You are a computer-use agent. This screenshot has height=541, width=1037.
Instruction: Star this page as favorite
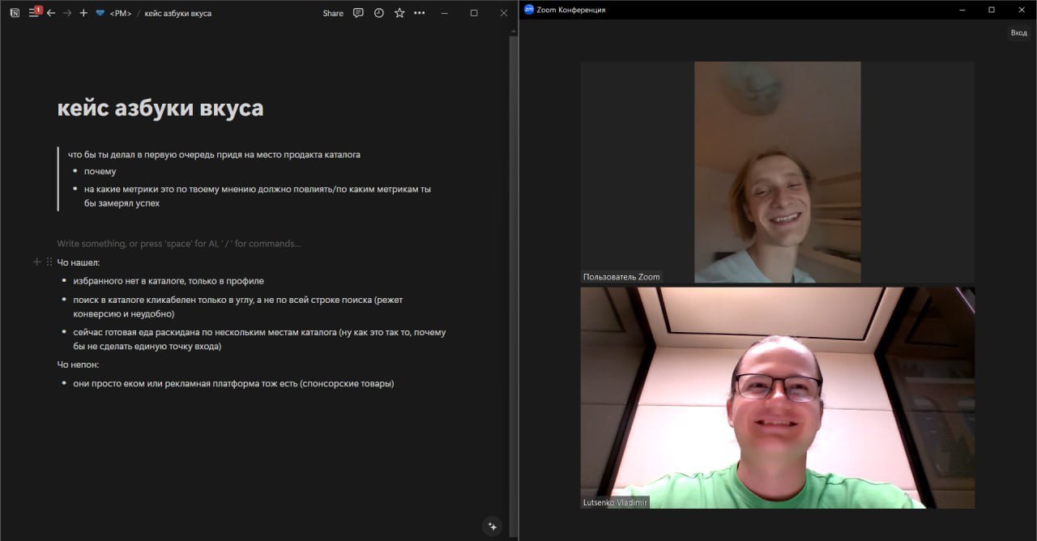(399, 13)
